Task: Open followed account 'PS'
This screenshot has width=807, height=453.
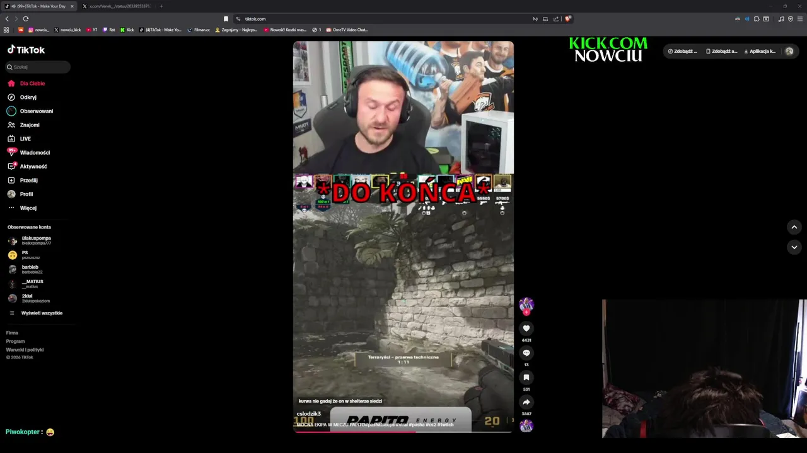Action: click(x=24, y=255)
